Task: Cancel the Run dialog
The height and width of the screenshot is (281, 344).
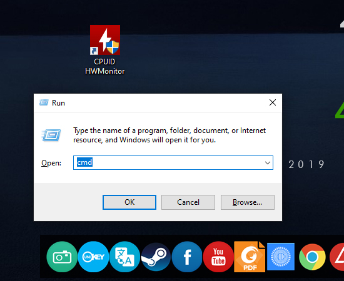Action: 188,202
